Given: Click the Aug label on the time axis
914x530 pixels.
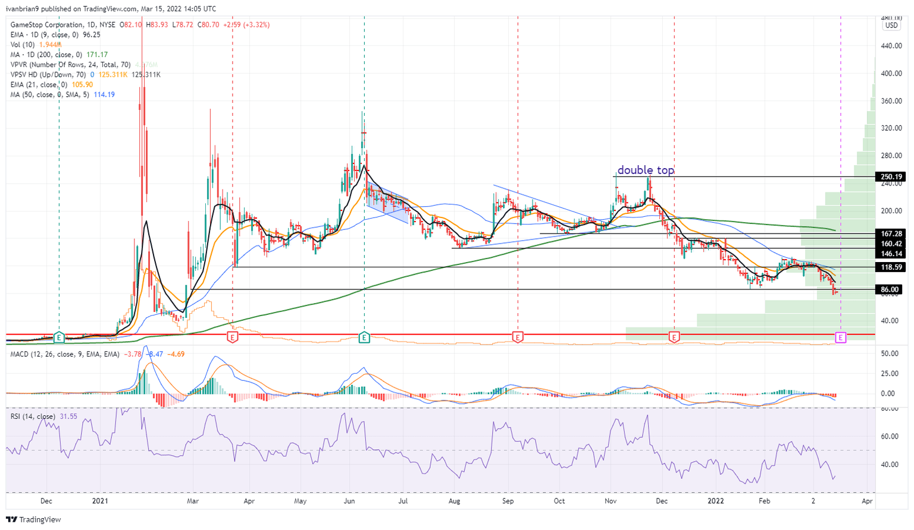Looking at the screenshot, I should coord(454,501).
